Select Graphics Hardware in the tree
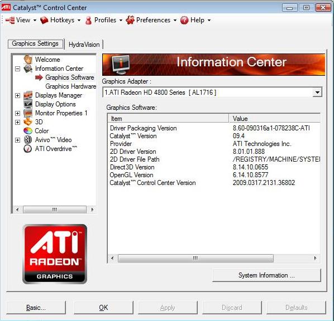 click(71, 86)
